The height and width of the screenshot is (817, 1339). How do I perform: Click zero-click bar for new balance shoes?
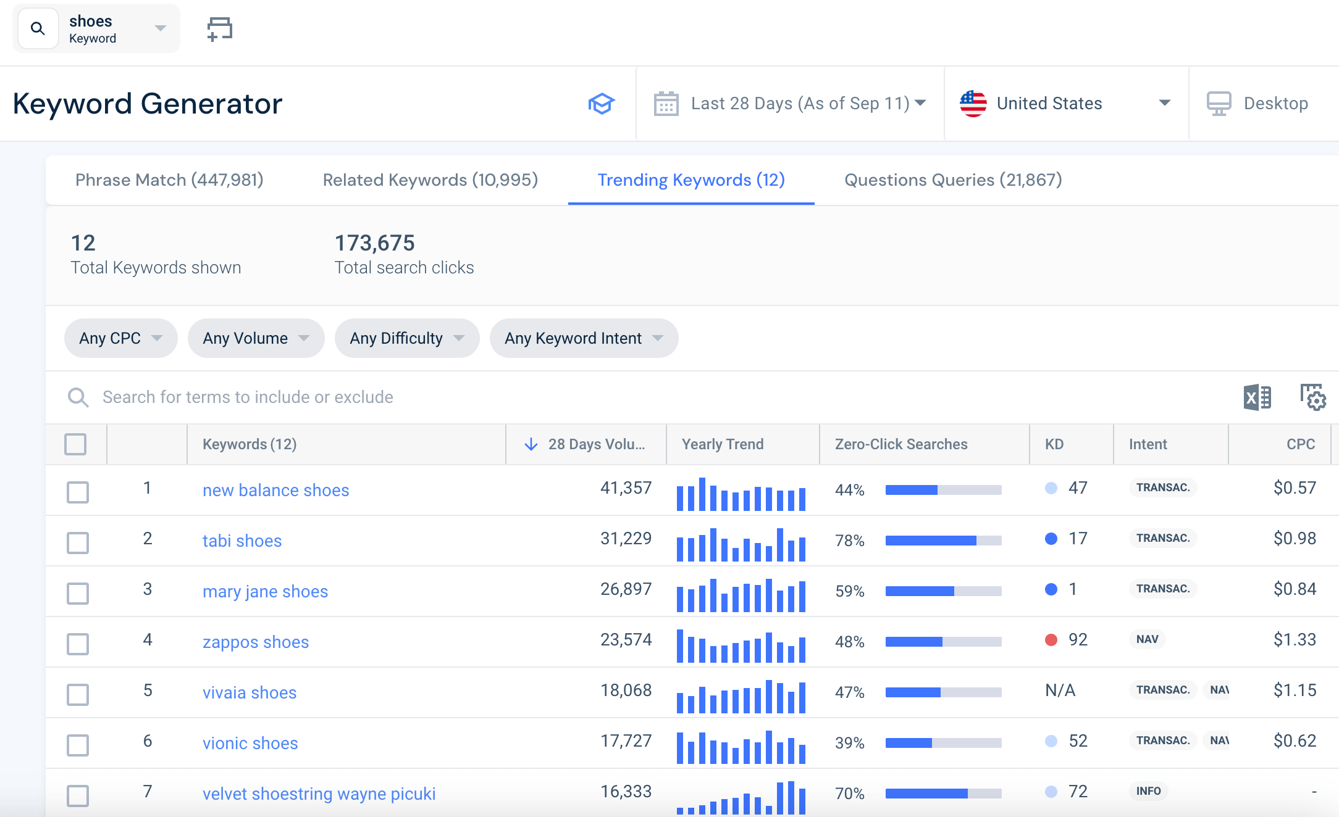coord(943,490)
